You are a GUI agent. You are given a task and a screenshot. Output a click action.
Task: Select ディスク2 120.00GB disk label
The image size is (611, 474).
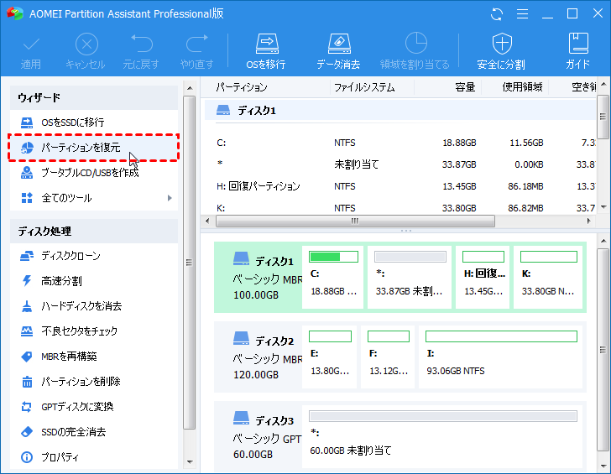click(x=258, y=357)
